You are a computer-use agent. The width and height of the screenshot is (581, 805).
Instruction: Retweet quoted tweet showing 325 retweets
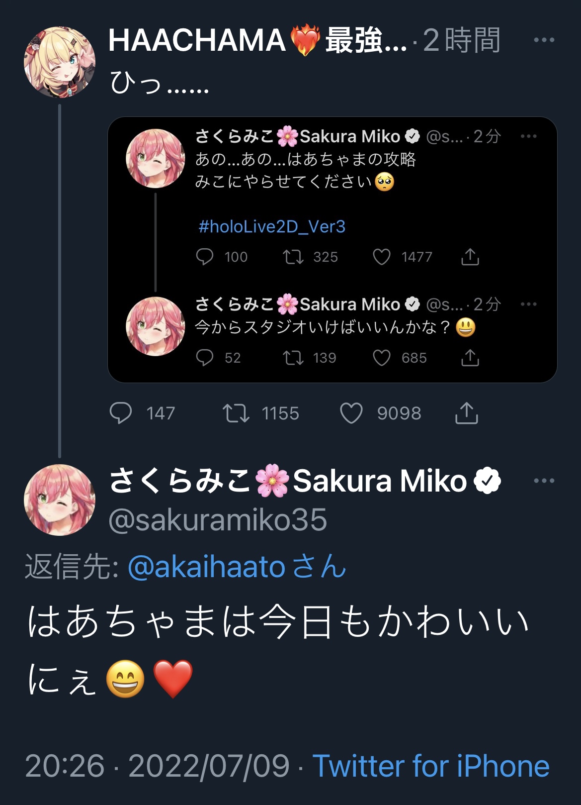293,257
